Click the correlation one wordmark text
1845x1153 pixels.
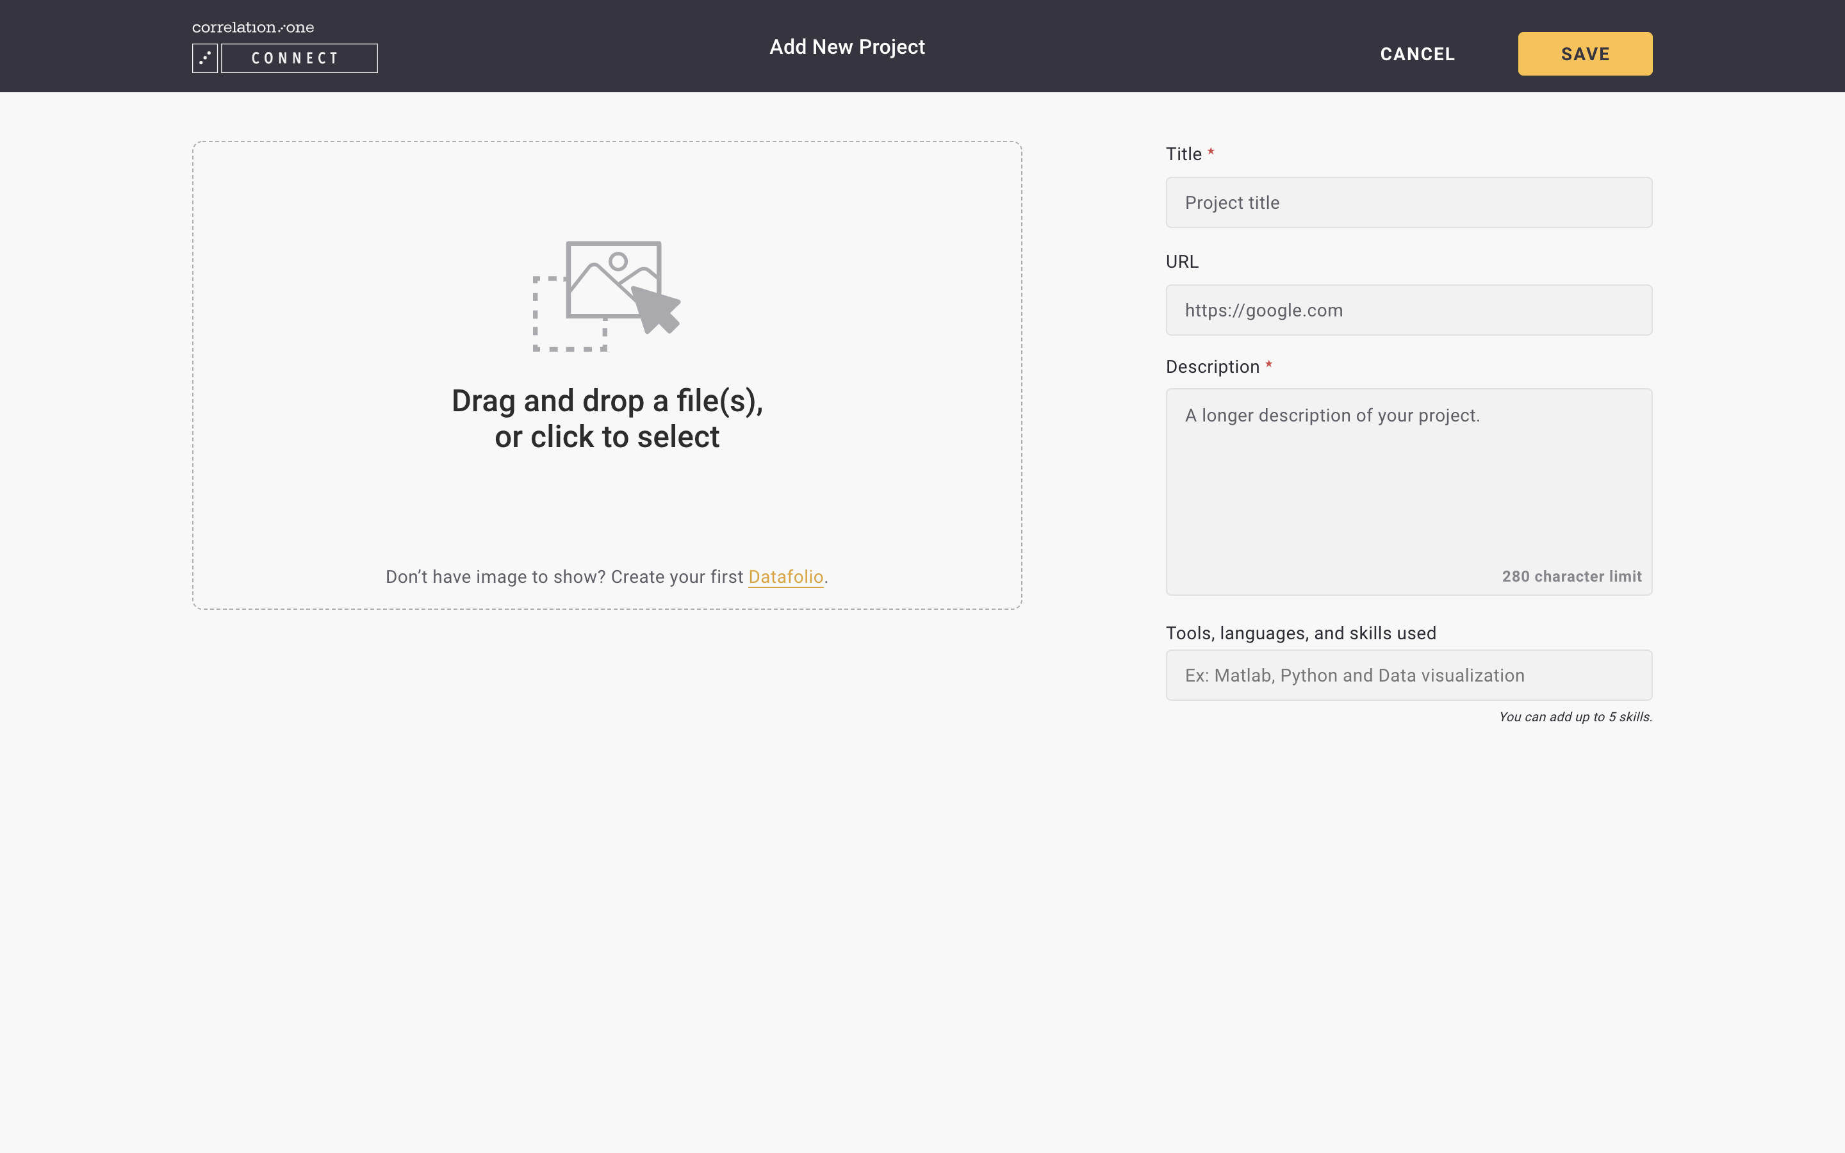pyautogui.click(x=252, y=28)
